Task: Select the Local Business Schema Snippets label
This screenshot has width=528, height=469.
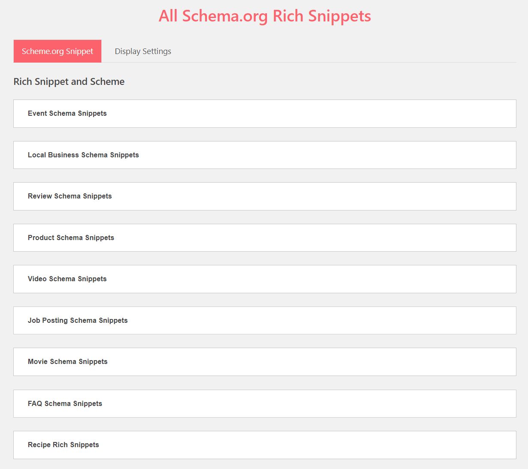Action: 83,155
